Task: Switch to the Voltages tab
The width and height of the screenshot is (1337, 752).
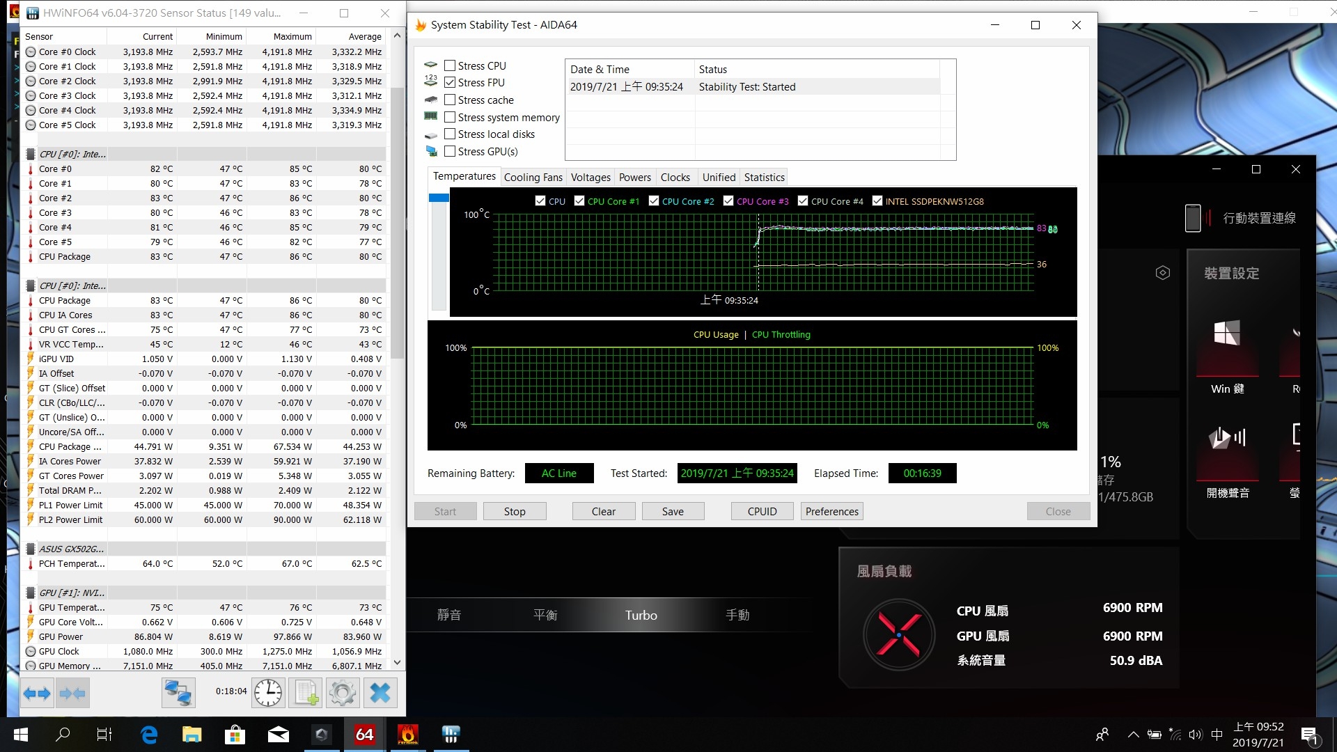Action: click(x=591, y=178)
